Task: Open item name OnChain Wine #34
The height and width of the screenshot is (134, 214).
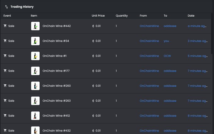Action: 56,41
